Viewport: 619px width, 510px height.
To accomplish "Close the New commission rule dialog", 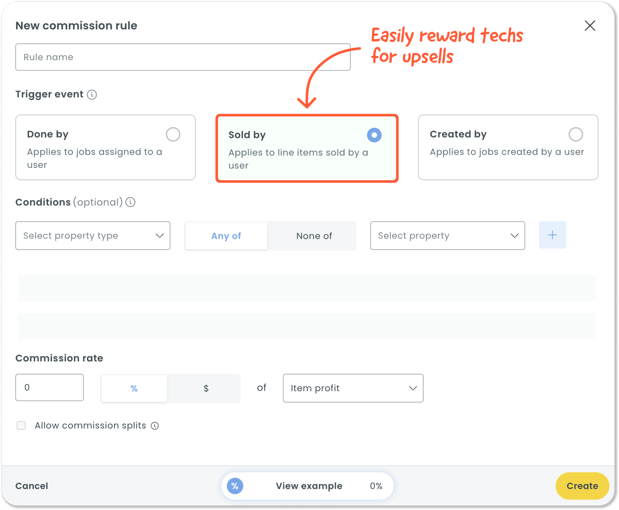I will tap(590, 26).
